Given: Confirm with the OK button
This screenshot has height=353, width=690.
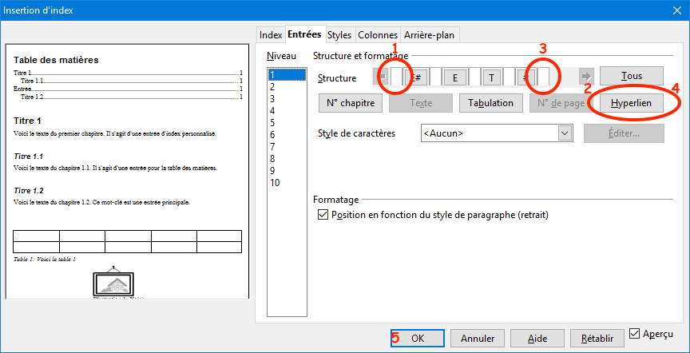Looking at the screenshot, I should 418,339.
